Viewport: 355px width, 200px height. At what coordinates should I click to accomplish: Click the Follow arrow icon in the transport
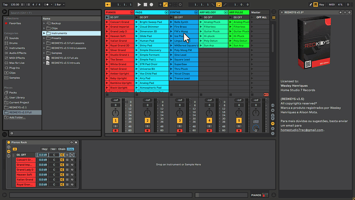(107, 4)
